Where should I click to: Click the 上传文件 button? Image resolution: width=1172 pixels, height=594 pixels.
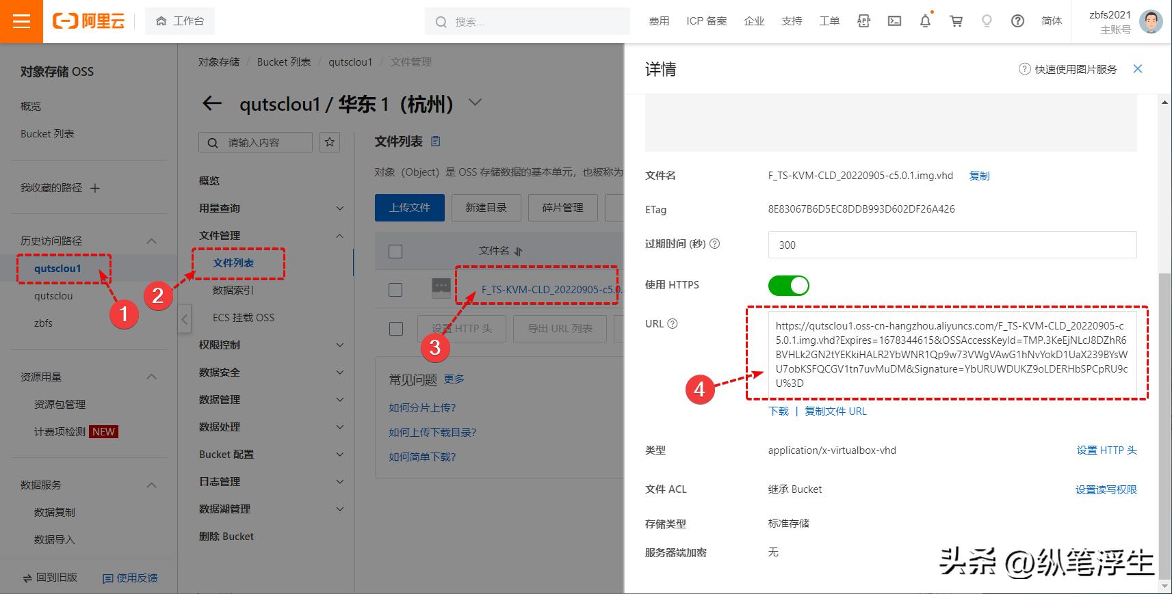410,208
